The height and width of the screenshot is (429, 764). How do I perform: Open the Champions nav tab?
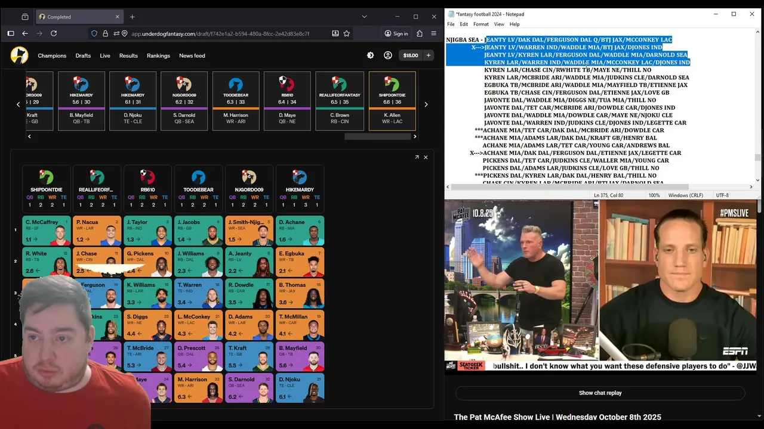[x=52, y=55]
